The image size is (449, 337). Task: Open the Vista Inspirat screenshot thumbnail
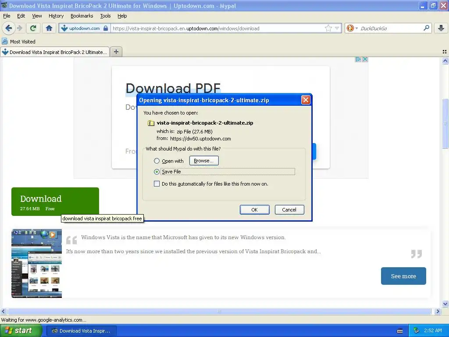click(36, 263)
